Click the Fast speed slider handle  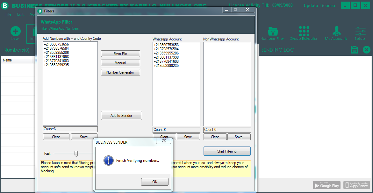click(76, 154)
